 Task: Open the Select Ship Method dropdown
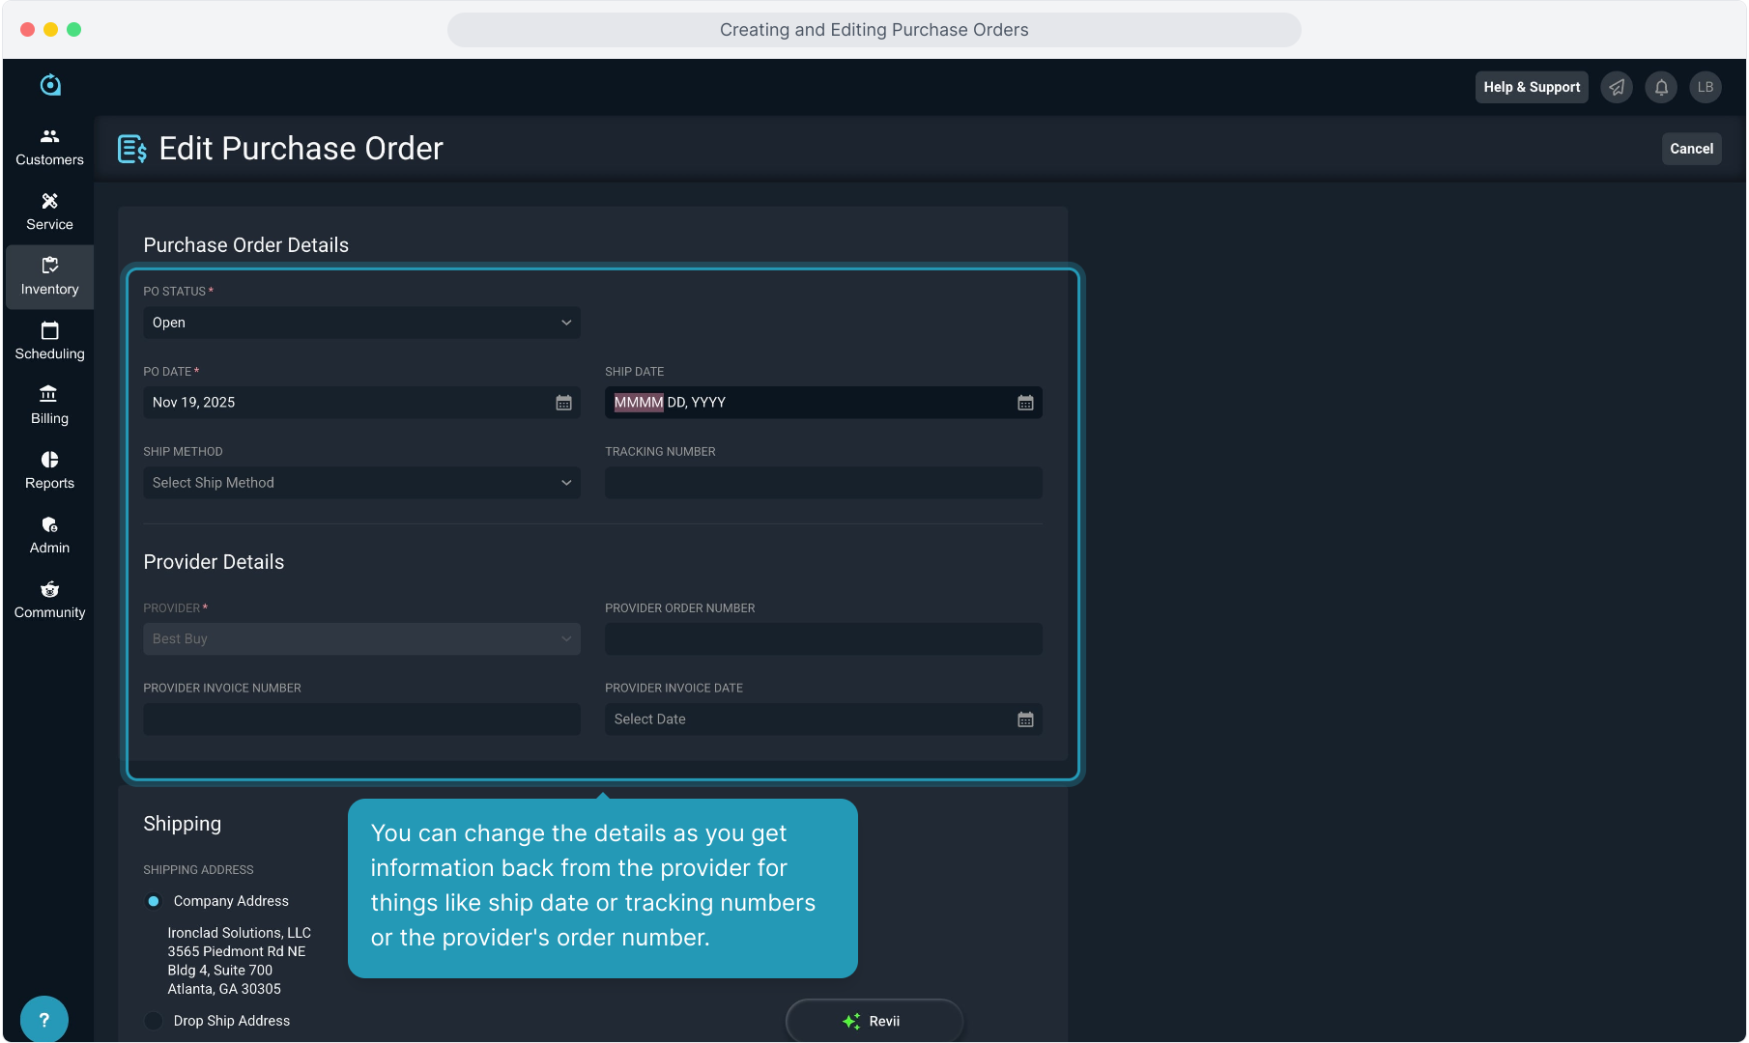point(361,483)
